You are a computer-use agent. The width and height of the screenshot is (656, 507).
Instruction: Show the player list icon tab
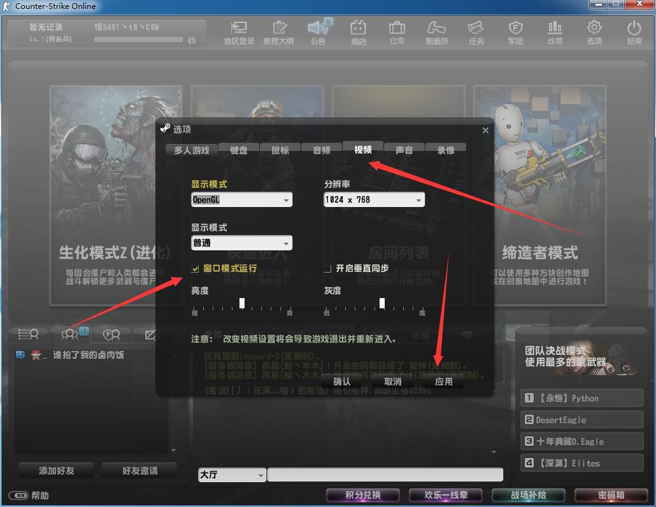tap(29, 334)
